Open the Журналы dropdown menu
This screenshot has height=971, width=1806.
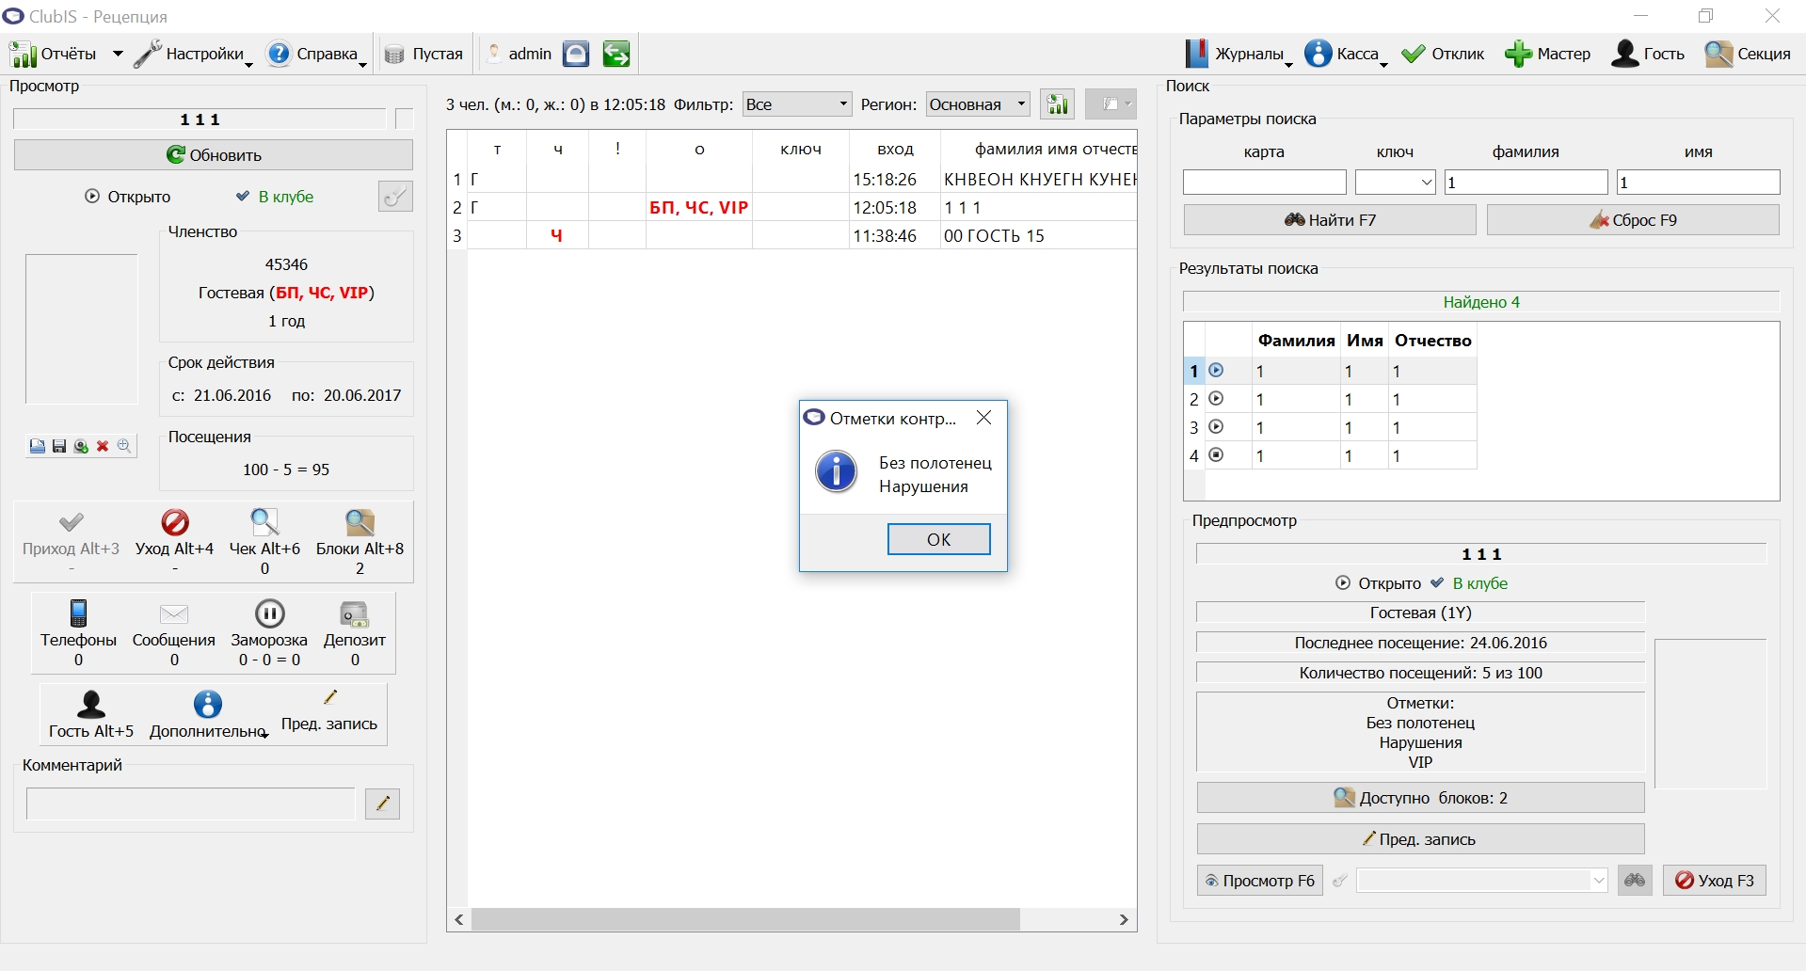[x=1238, y=54]
